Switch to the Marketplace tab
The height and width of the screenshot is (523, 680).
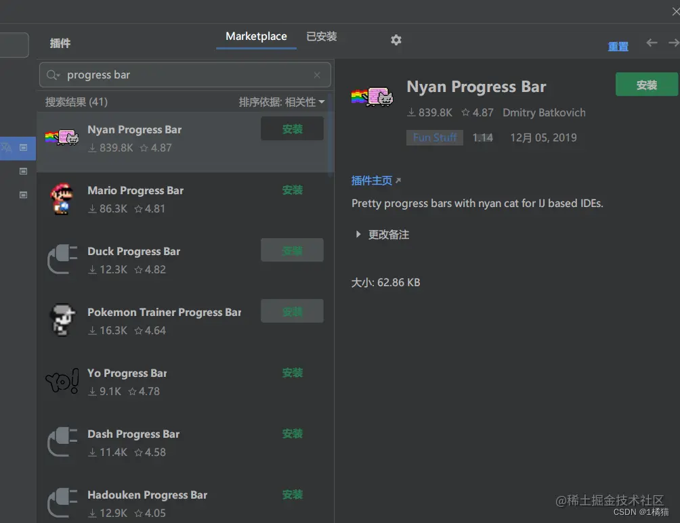coord(256,37)
